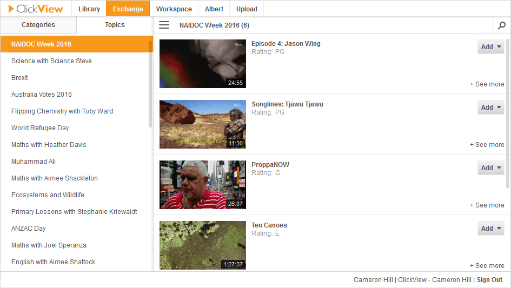
Task: Switch to the Categories tab
Action: [38, 25]
